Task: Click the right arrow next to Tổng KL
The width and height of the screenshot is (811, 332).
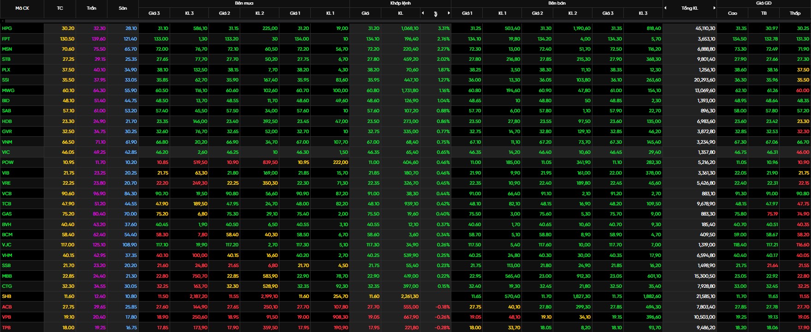Action: pos(714,8)
